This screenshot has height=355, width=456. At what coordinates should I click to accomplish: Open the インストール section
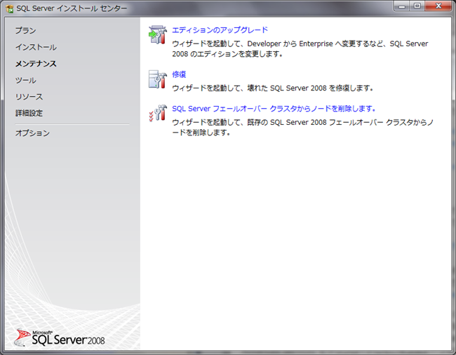pos(36,47)
